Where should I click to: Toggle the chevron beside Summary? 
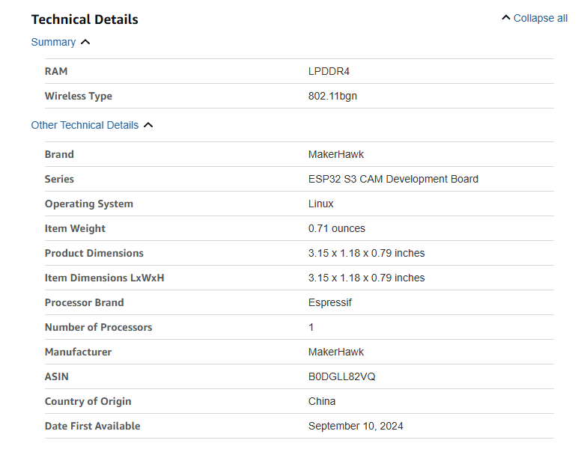tap(85, 42)
